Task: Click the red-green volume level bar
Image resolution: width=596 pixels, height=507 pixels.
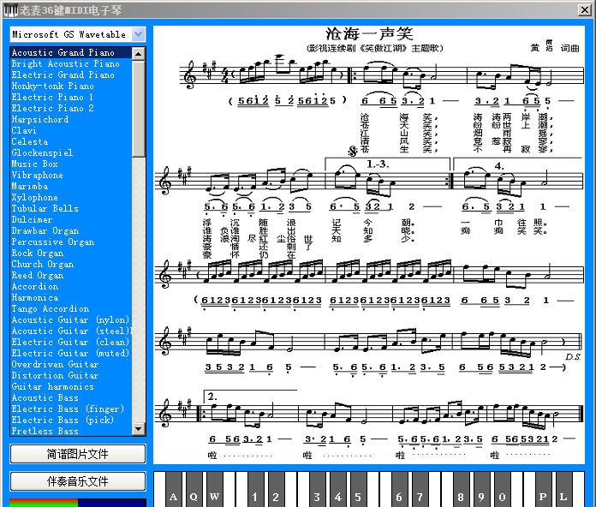Action: 78,503
